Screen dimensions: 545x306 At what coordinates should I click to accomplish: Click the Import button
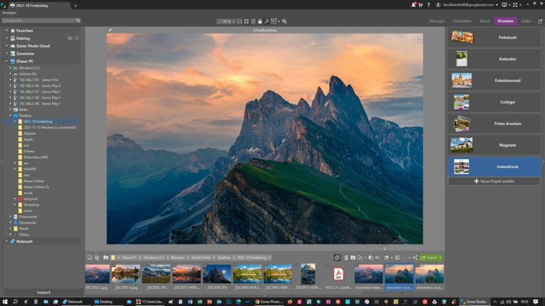[43, 292]
